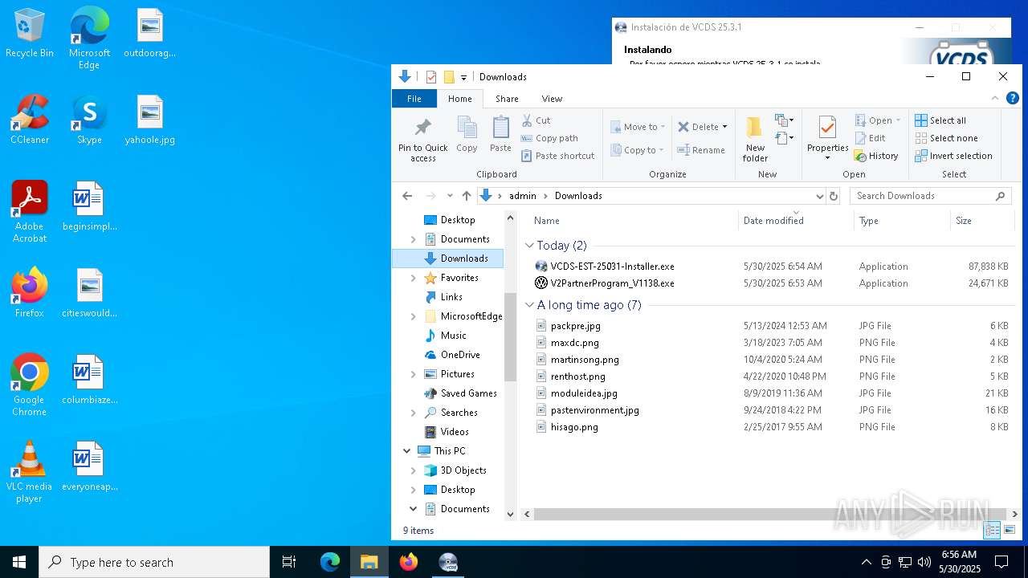
Task: Switch to the Share tab
Action: point(507,99)
